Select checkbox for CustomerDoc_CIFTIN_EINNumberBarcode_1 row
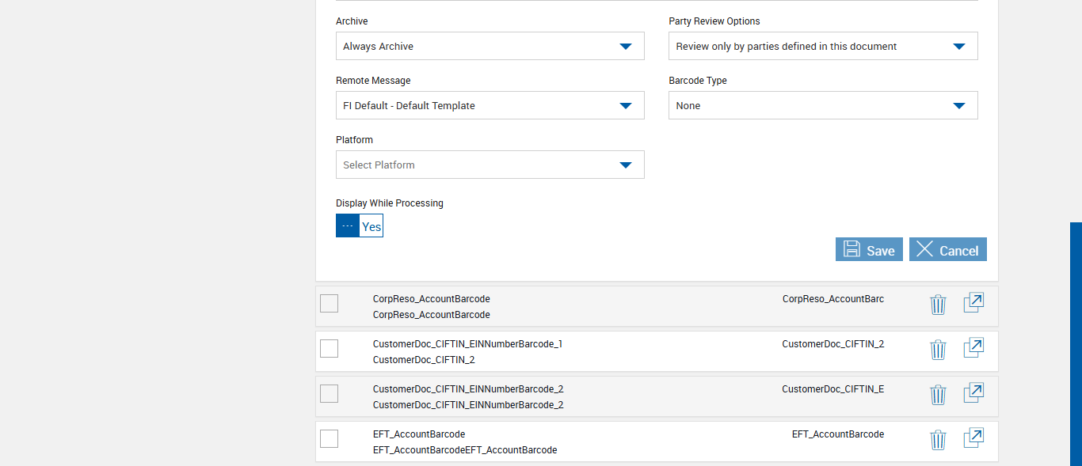The height and width of the screenshot is (466, 1082). click(329, 348)
